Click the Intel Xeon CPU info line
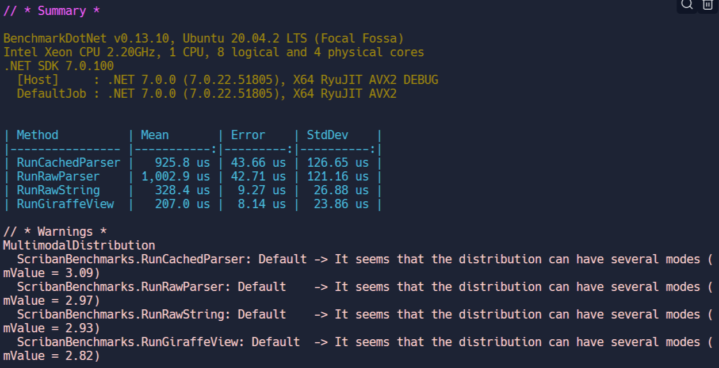719x368 pixels. click(213, 52)
